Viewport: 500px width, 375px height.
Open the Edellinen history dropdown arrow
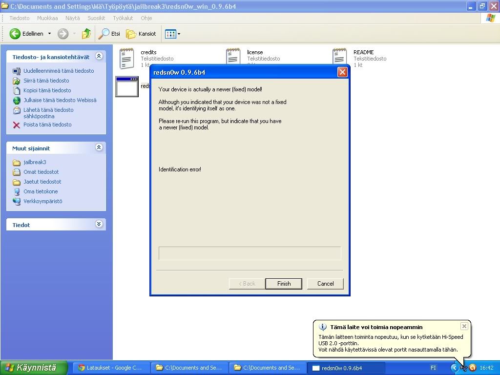pyautogui.click(x=49, y=34)
